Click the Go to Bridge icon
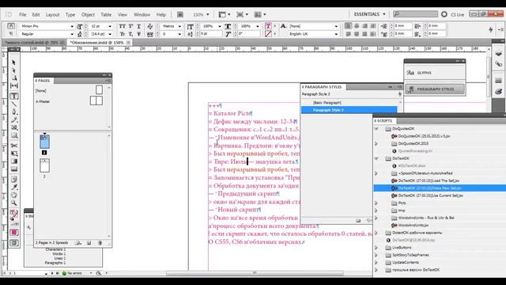 pyautogui.click(x=180, y=14)
